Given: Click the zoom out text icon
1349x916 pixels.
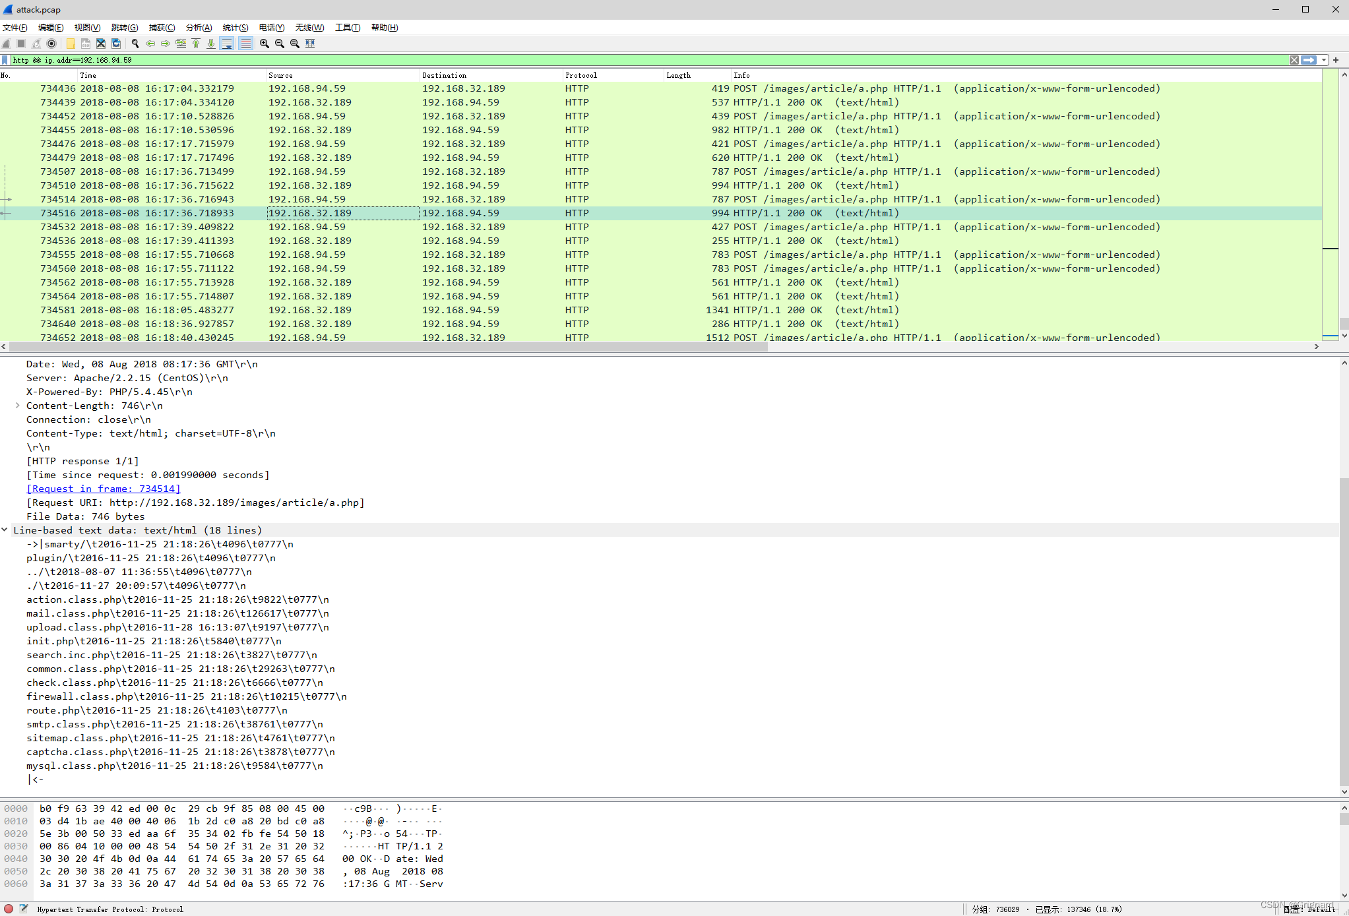Looking at the screenshot, I should point(280,44).
